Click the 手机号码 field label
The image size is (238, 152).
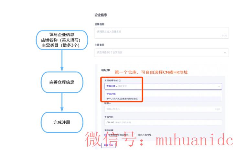click(109, 117)
